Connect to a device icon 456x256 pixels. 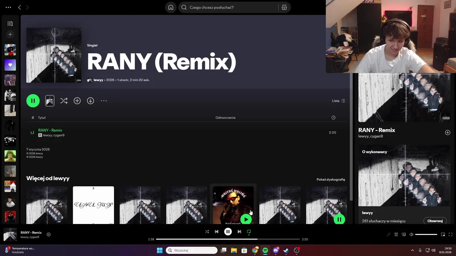click(x=404, y=234)
